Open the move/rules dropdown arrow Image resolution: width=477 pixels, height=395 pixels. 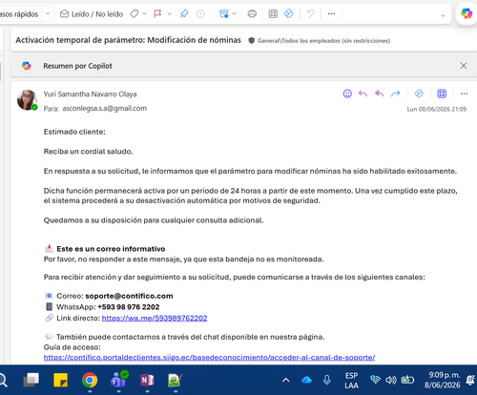pos(235,13)
